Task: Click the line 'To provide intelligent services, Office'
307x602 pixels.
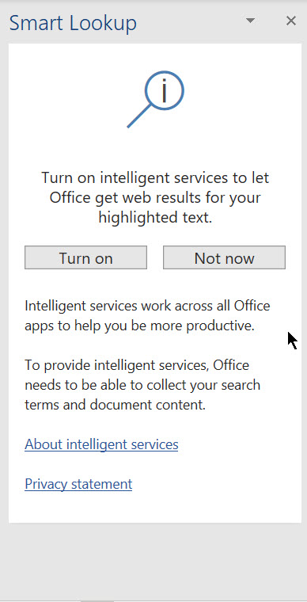Action: (x=137, y=364)
